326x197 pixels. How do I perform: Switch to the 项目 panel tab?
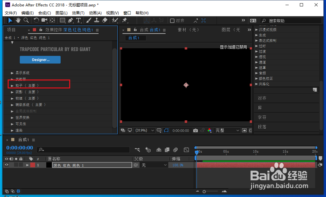pos(11,30)
